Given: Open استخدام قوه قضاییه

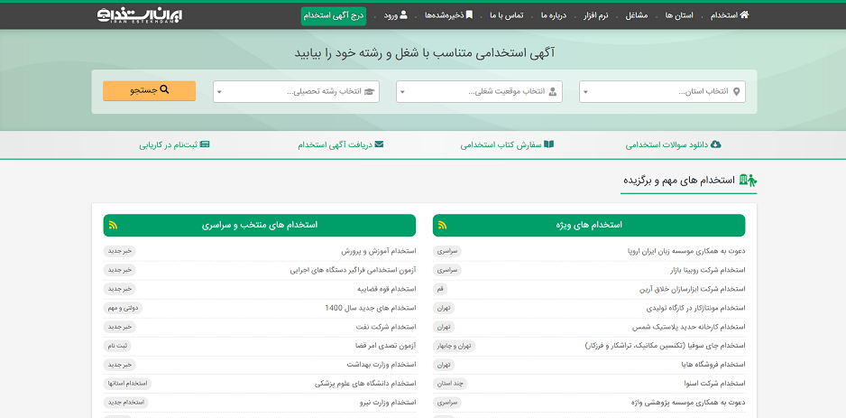Looking at the screenshot, I should 386,289.
